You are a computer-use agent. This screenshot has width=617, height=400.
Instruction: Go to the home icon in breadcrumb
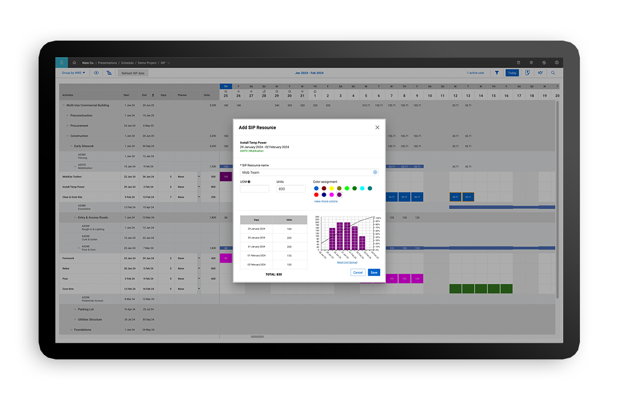click(x=74, y=62)
